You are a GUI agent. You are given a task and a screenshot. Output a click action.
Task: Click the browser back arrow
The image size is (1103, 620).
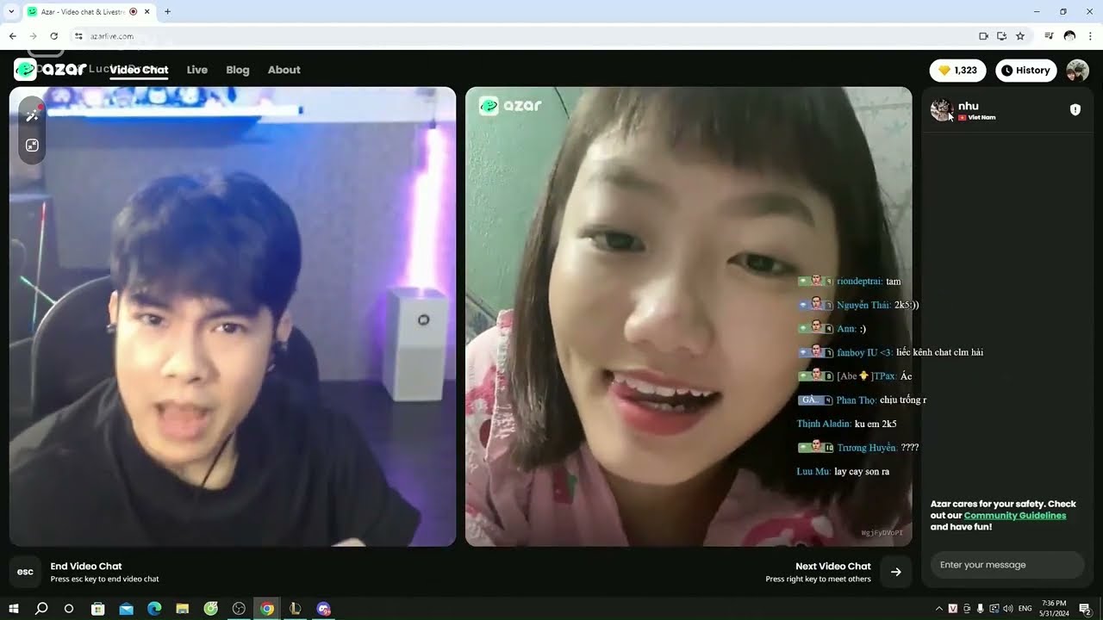[12, 36]
